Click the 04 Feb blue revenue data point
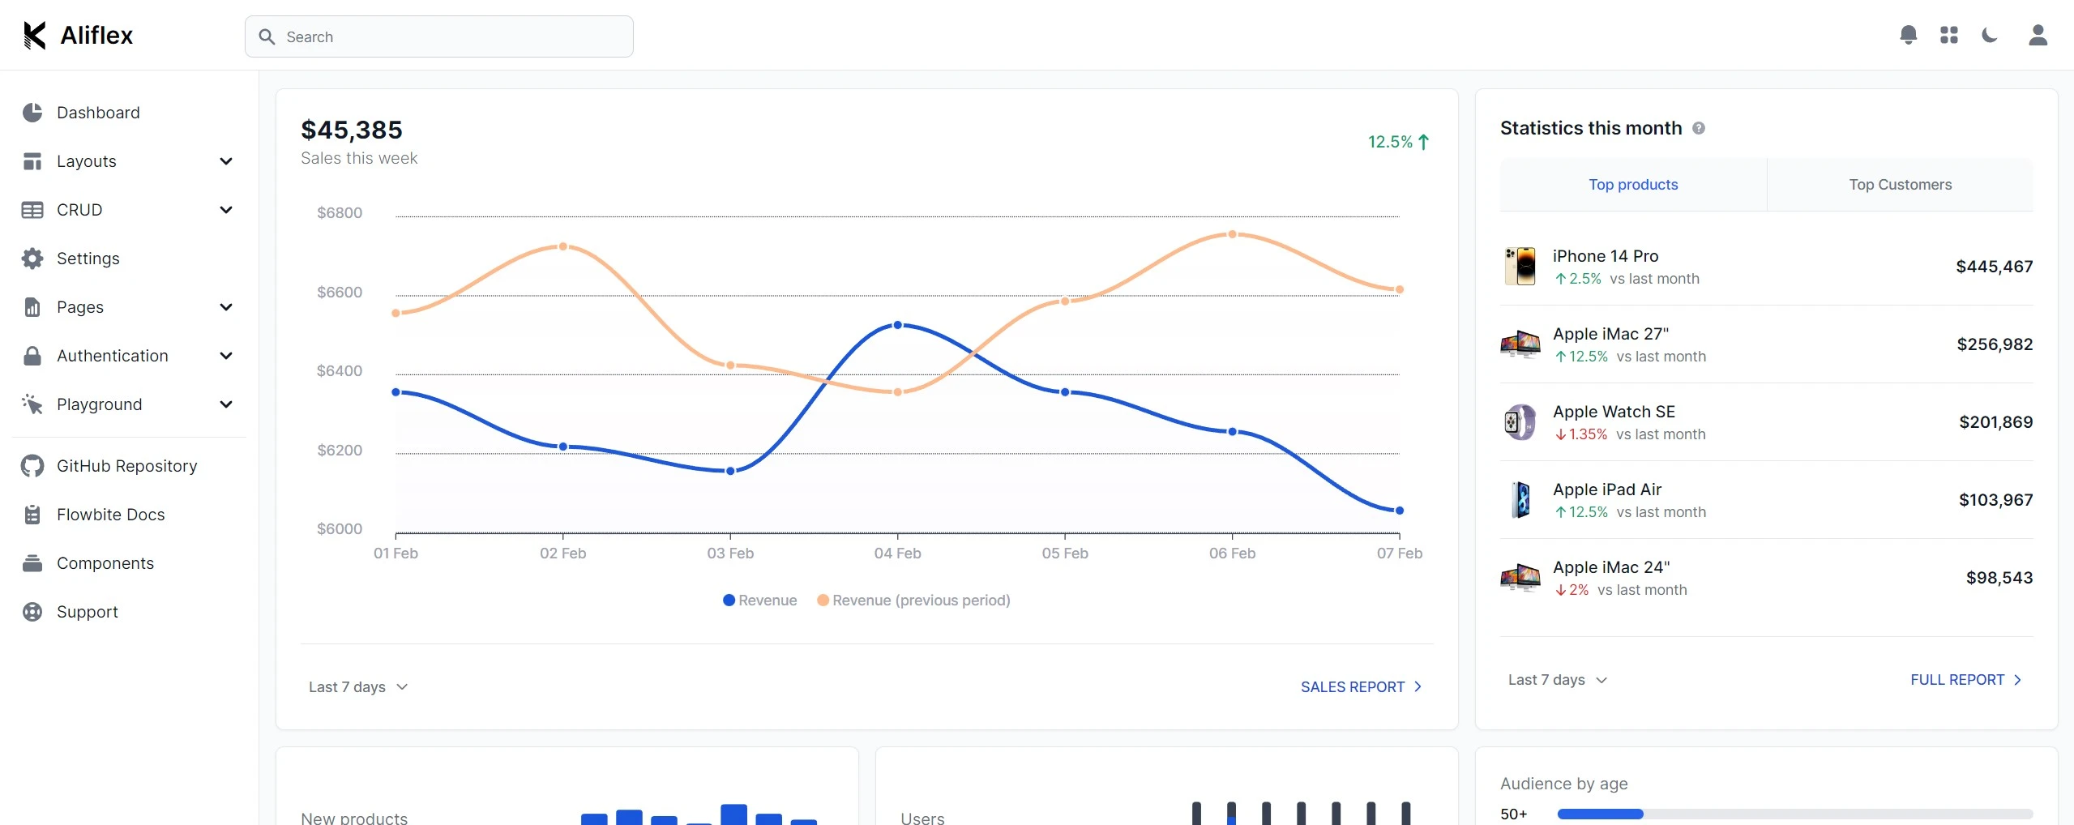Screen dimensions: 2074x825 click(897, 325)
